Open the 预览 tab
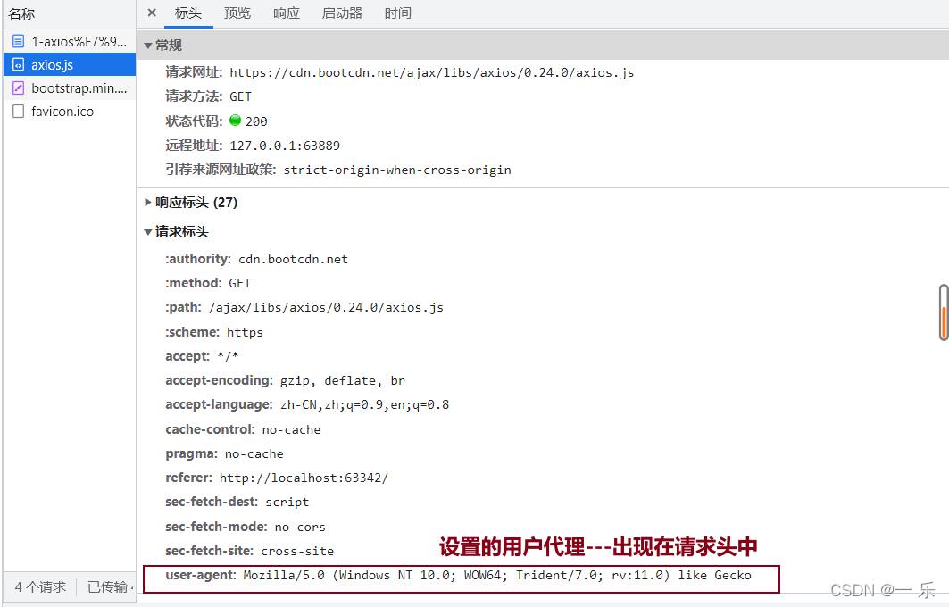 pos(237,13)
